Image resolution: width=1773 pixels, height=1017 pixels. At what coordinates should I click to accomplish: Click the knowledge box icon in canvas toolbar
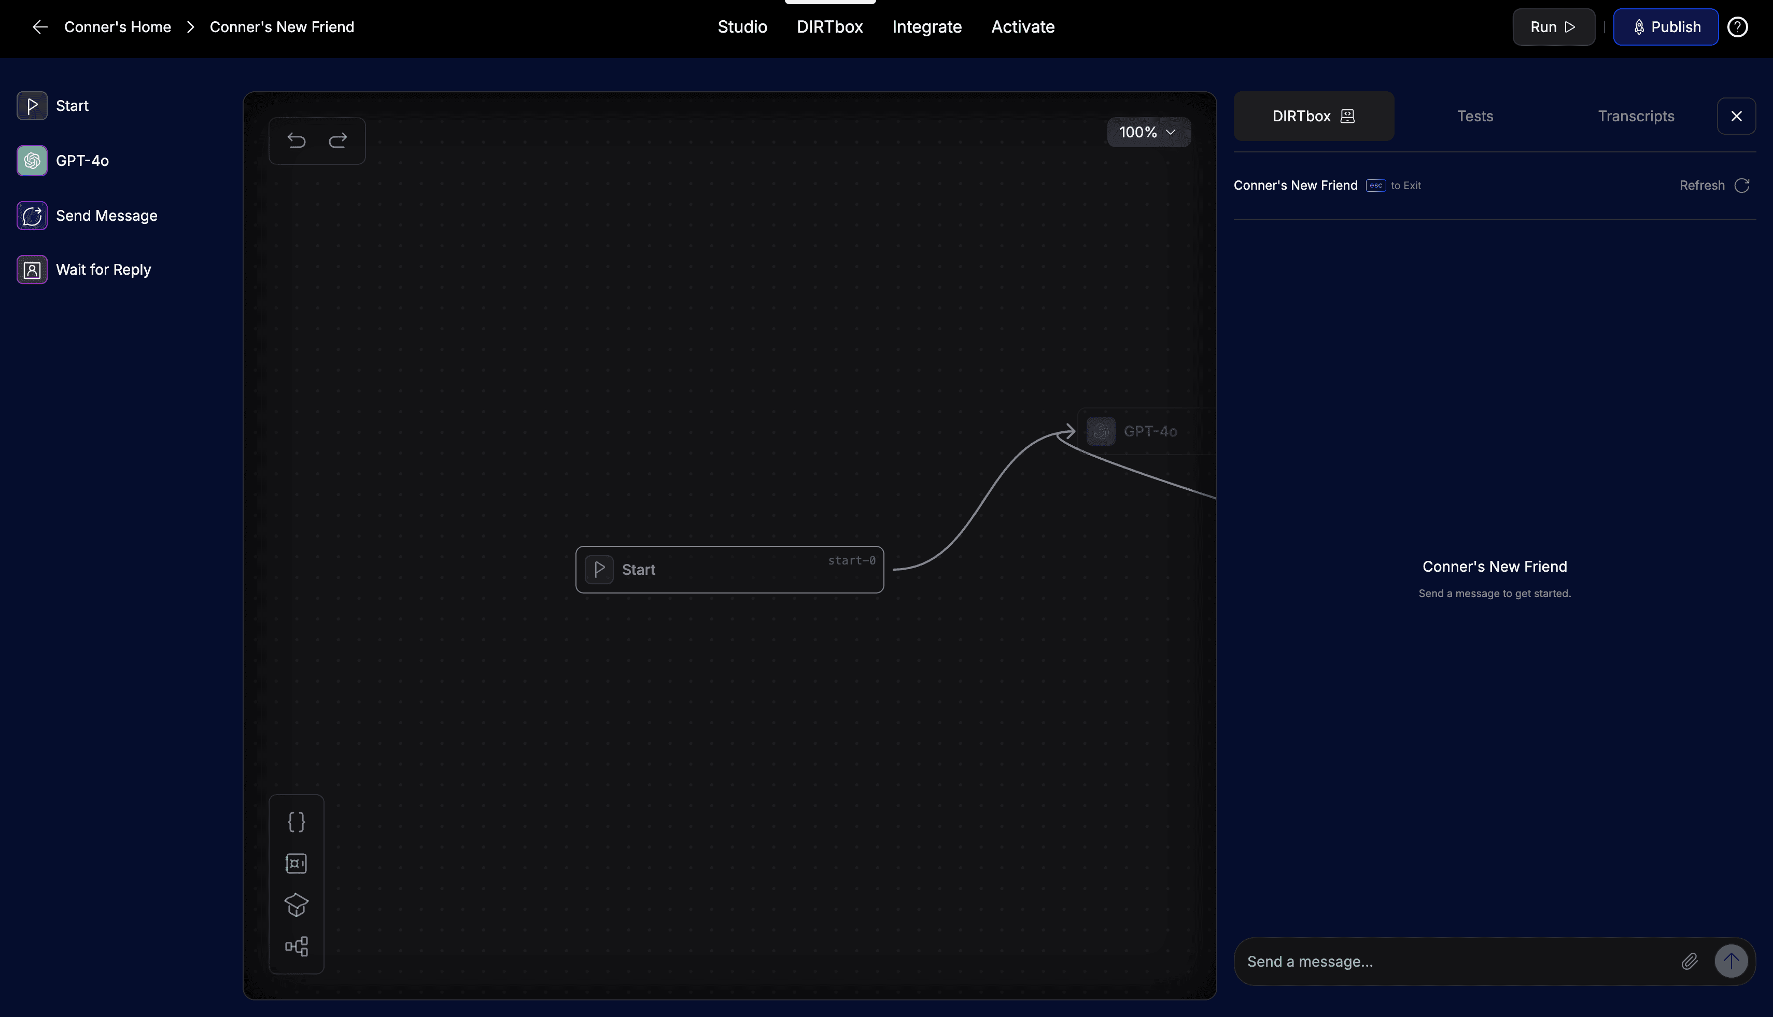pos(296,905)
